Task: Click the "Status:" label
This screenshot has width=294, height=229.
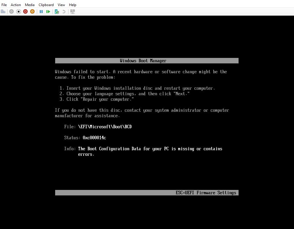Action: pyautogui.click(x=72, y=138)
